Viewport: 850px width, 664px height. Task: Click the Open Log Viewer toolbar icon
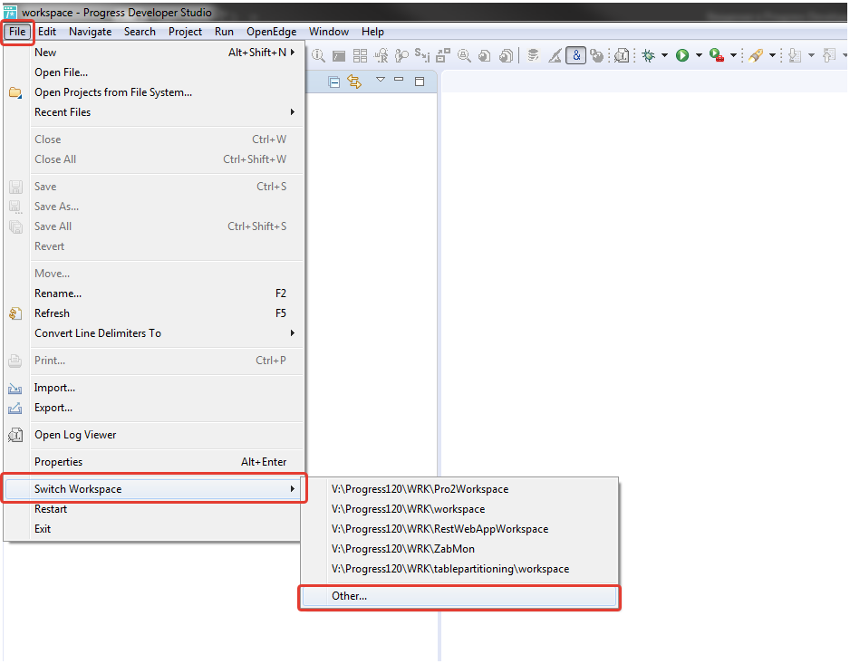pos(622,55)
